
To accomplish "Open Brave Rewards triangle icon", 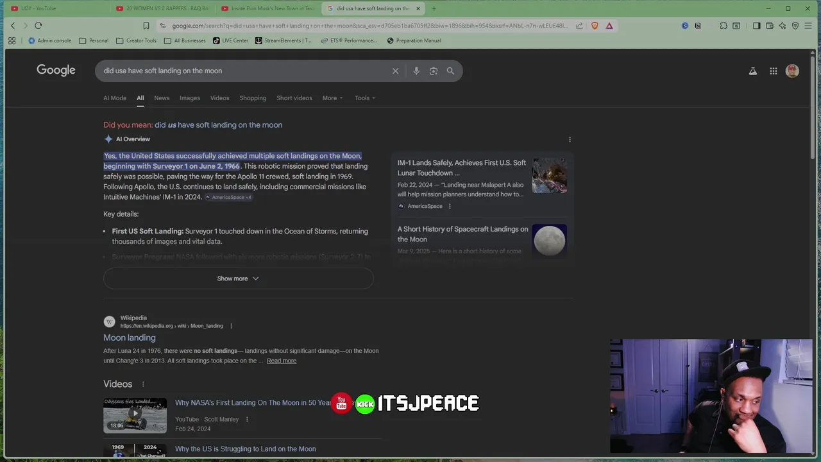I will pyautogui.click(x=609, y=26).
